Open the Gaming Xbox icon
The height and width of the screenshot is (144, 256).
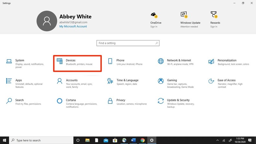(x=161, y=81)
